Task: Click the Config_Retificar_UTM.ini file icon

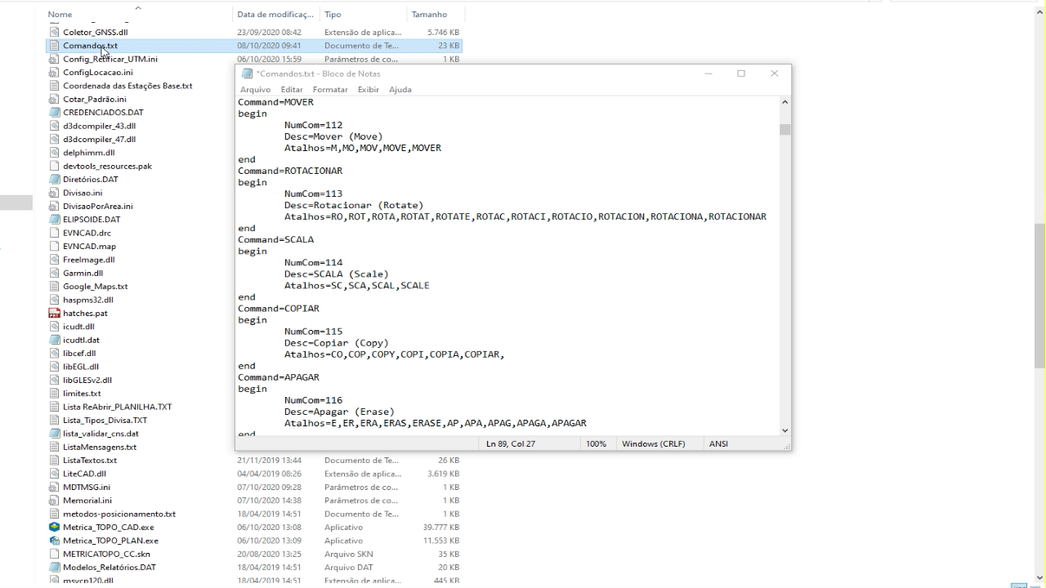Action: pos(55,60)
